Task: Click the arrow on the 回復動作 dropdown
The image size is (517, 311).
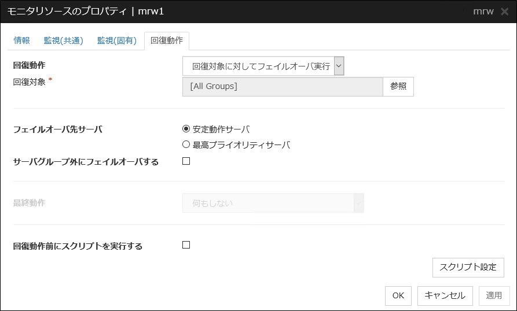Action: (x=339, y=66)
